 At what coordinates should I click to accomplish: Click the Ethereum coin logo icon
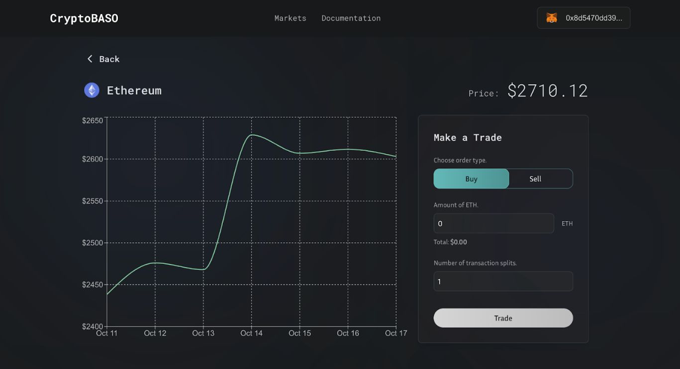coord(92,90)
